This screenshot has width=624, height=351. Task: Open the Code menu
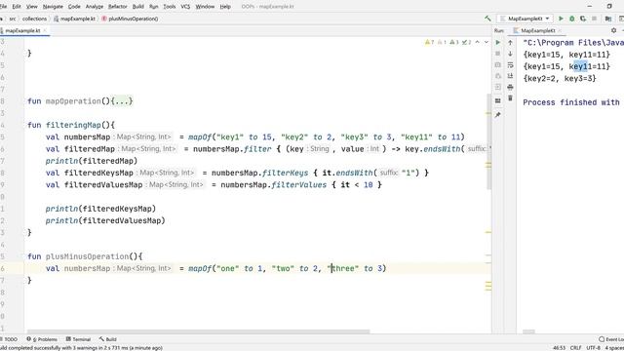click(x=74, y=7)
